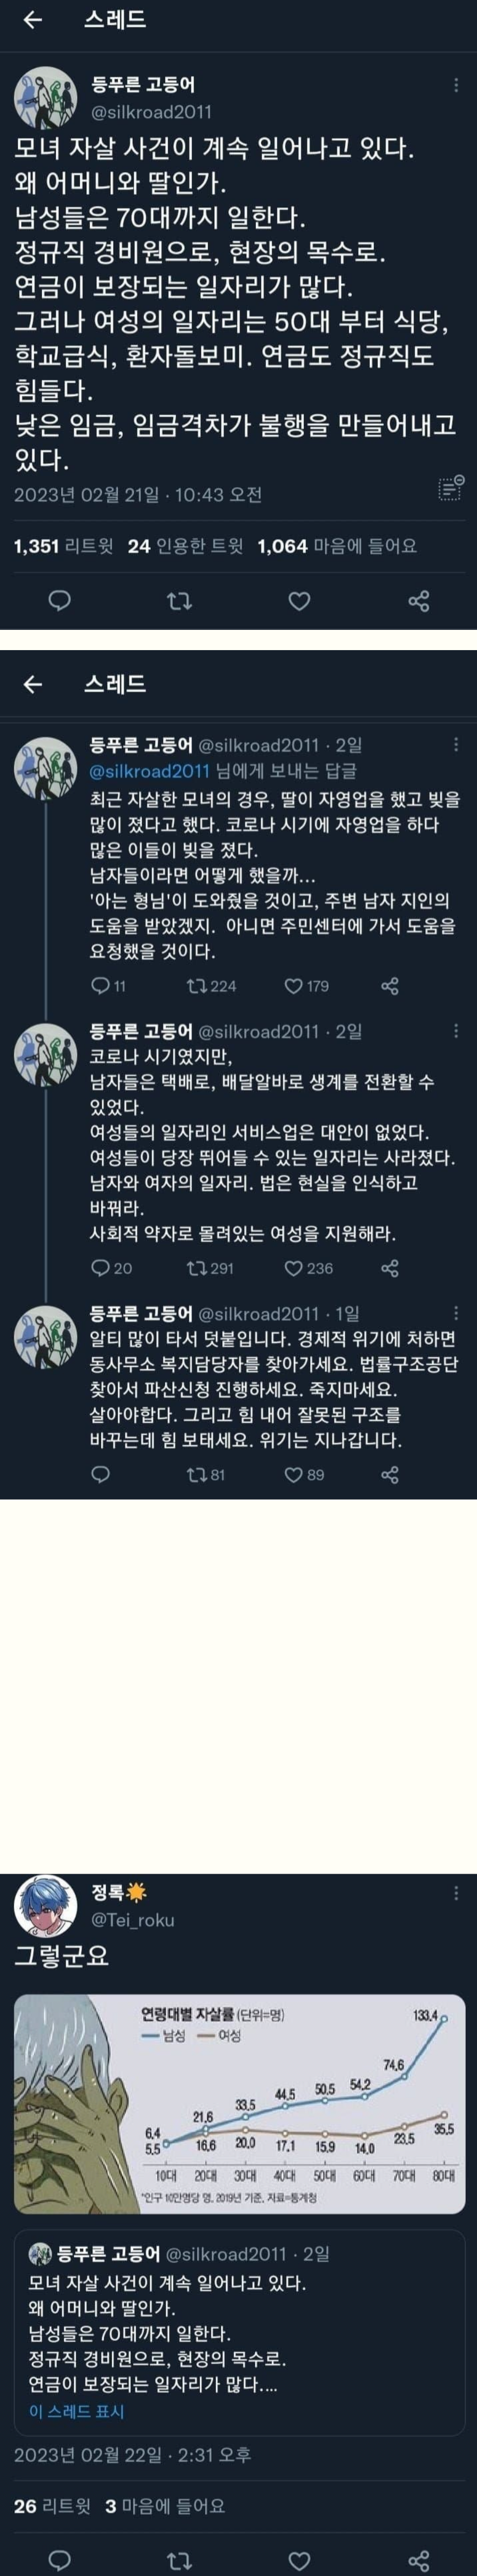Viewport: 477px width, 2576px height.
Task: Open the blue @silkroad2011 mention link
Action: (x=150, y=771)
